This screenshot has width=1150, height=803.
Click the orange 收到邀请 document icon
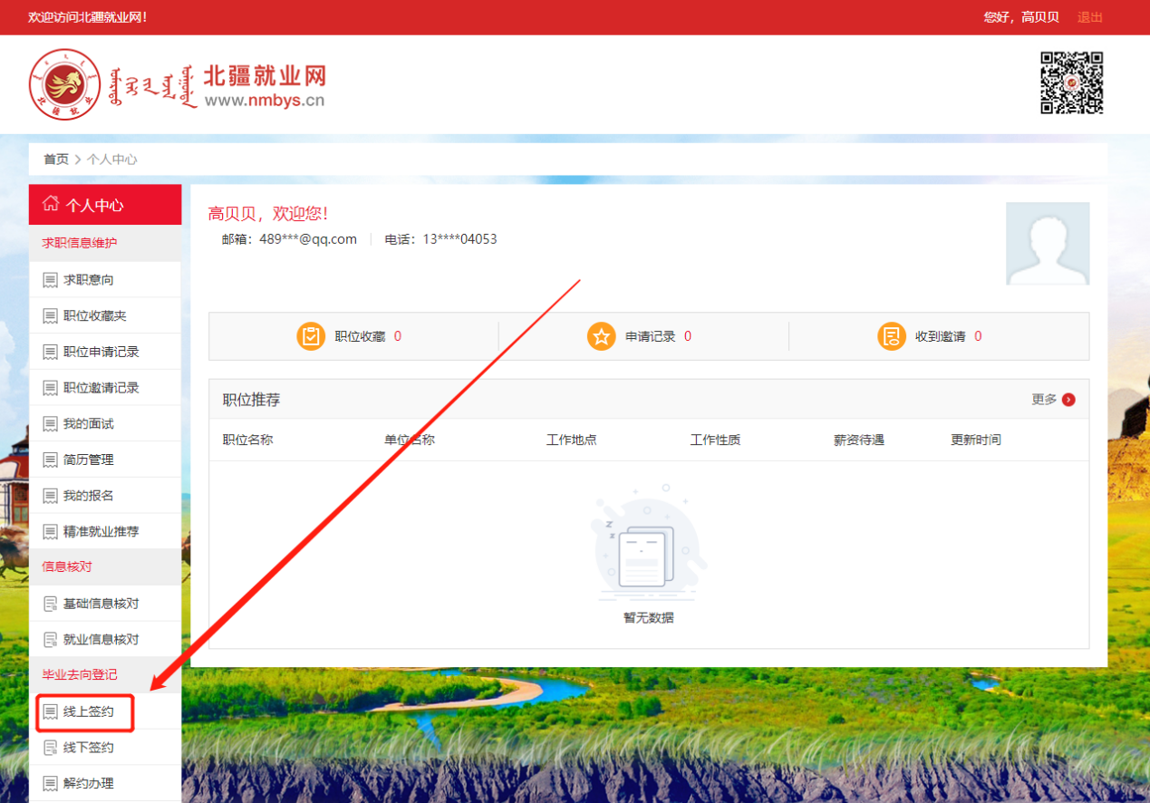click(x=892, y=336)
